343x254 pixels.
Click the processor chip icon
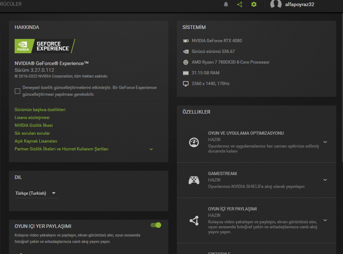tap(186, 62)
